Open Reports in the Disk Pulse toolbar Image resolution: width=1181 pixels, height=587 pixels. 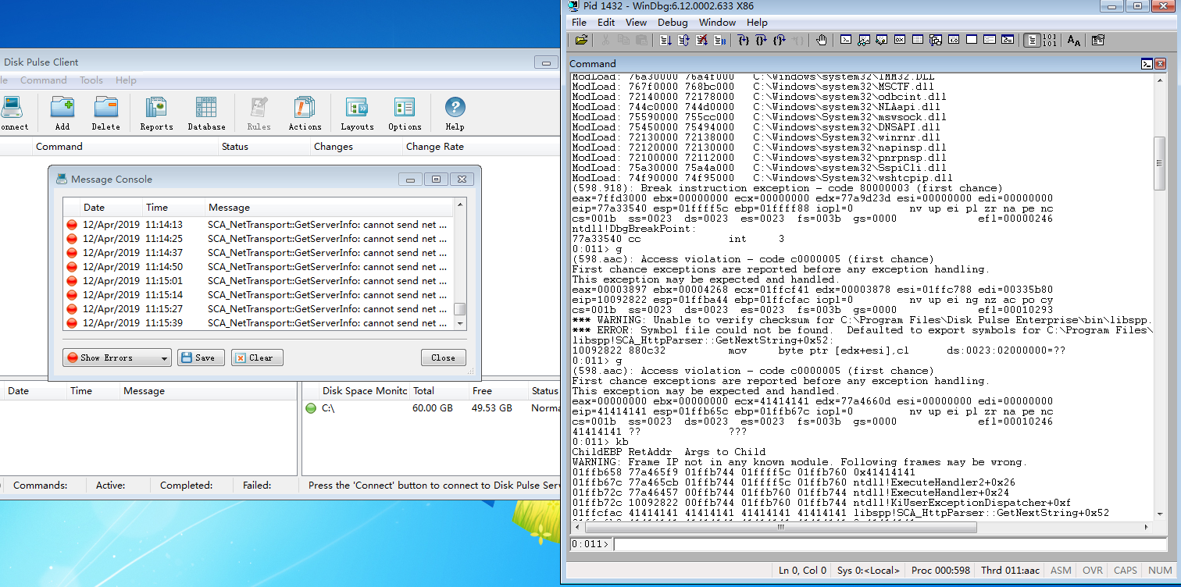[x=156, y=114]
